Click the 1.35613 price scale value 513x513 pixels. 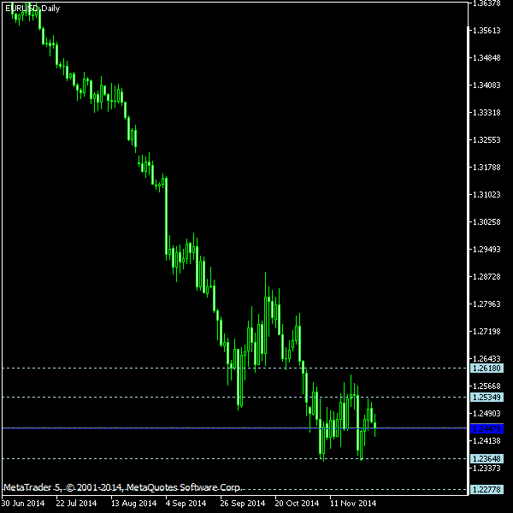[486, 31]
